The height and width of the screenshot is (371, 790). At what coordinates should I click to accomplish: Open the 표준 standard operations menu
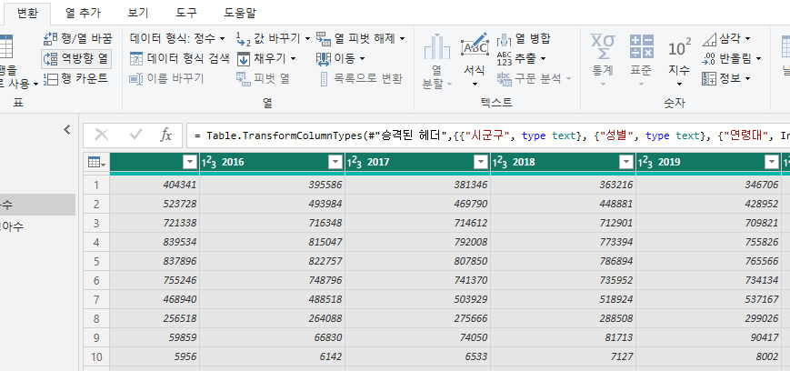(642, 61)
